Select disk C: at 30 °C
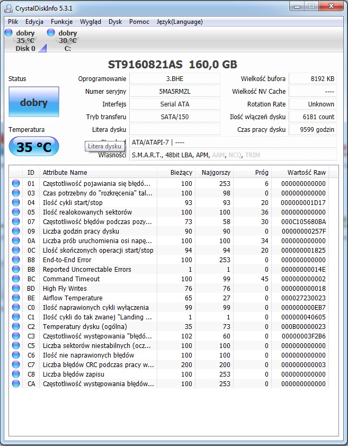The width and height of the screenshot is (348, 446). pyautogui.click(x=67, y=40)
